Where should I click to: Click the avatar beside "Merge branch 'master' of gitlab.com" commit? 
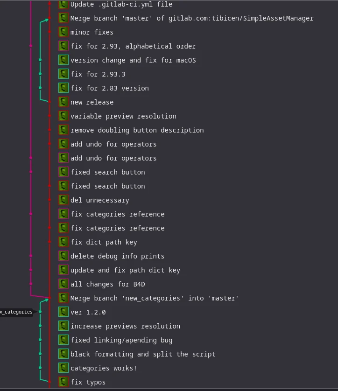click(x=63, y=18)
